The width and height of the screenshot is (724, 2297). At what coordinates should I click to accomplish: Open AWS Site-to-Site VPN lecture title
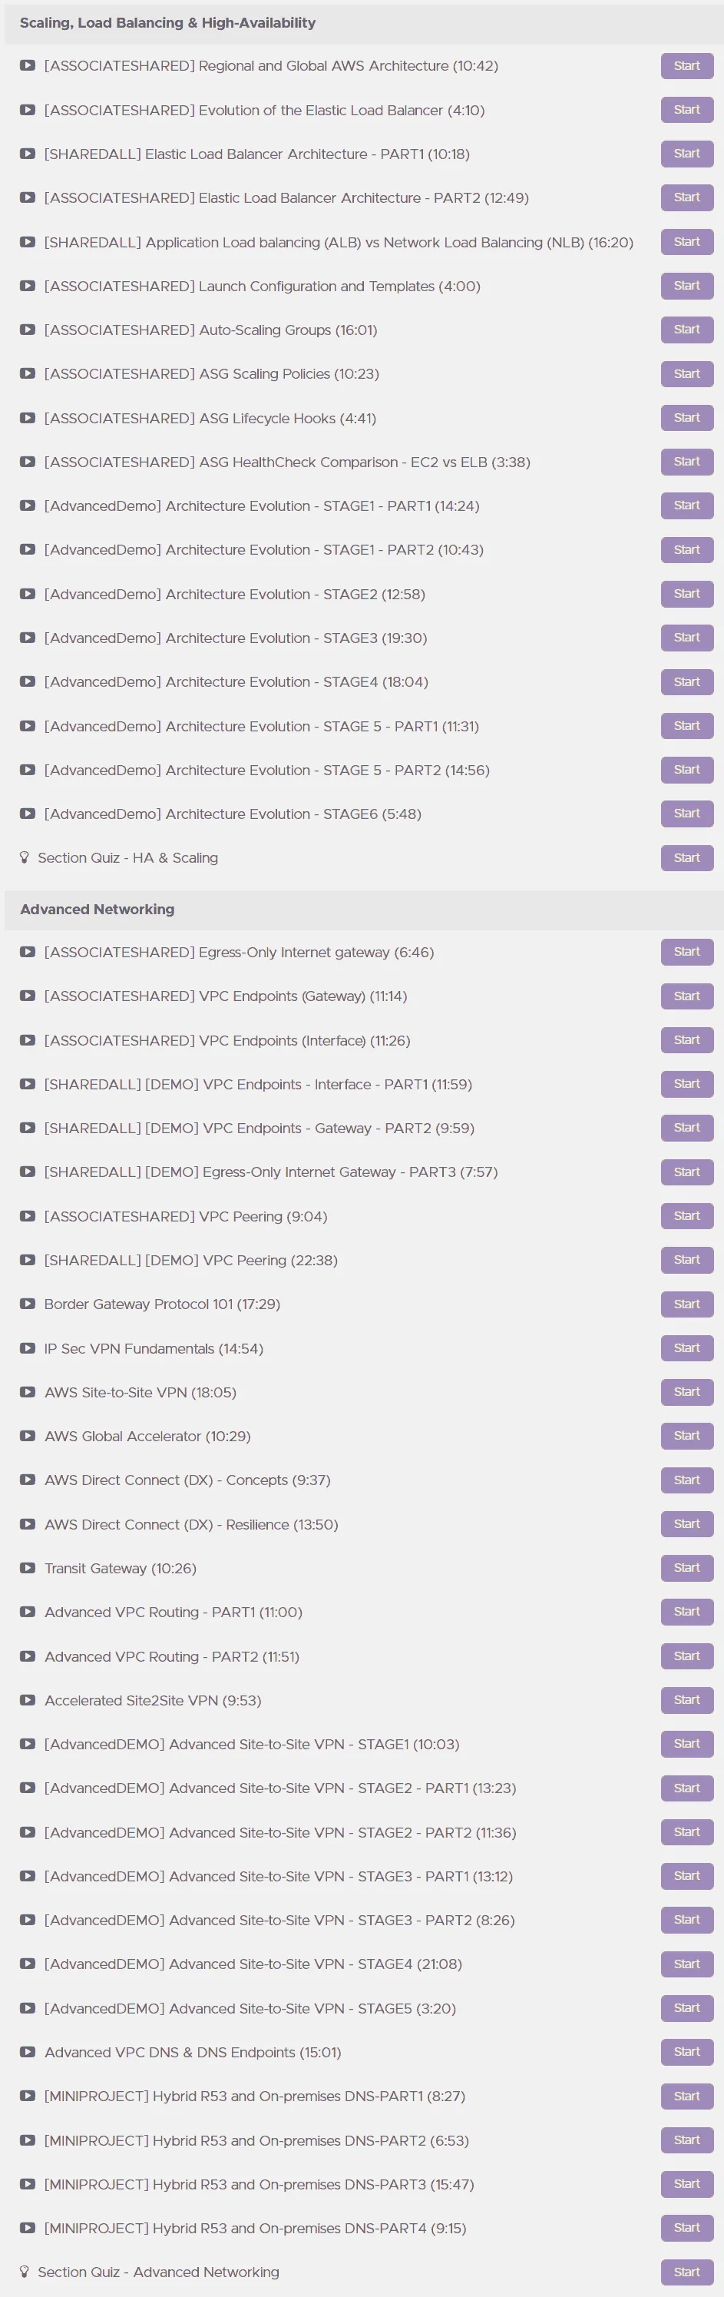140,1393
